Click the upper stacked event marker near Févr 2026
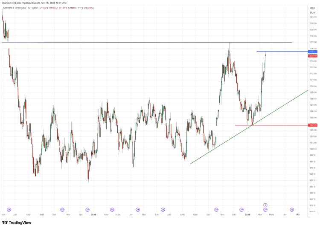The image size is (320, 228). [265, 205]
